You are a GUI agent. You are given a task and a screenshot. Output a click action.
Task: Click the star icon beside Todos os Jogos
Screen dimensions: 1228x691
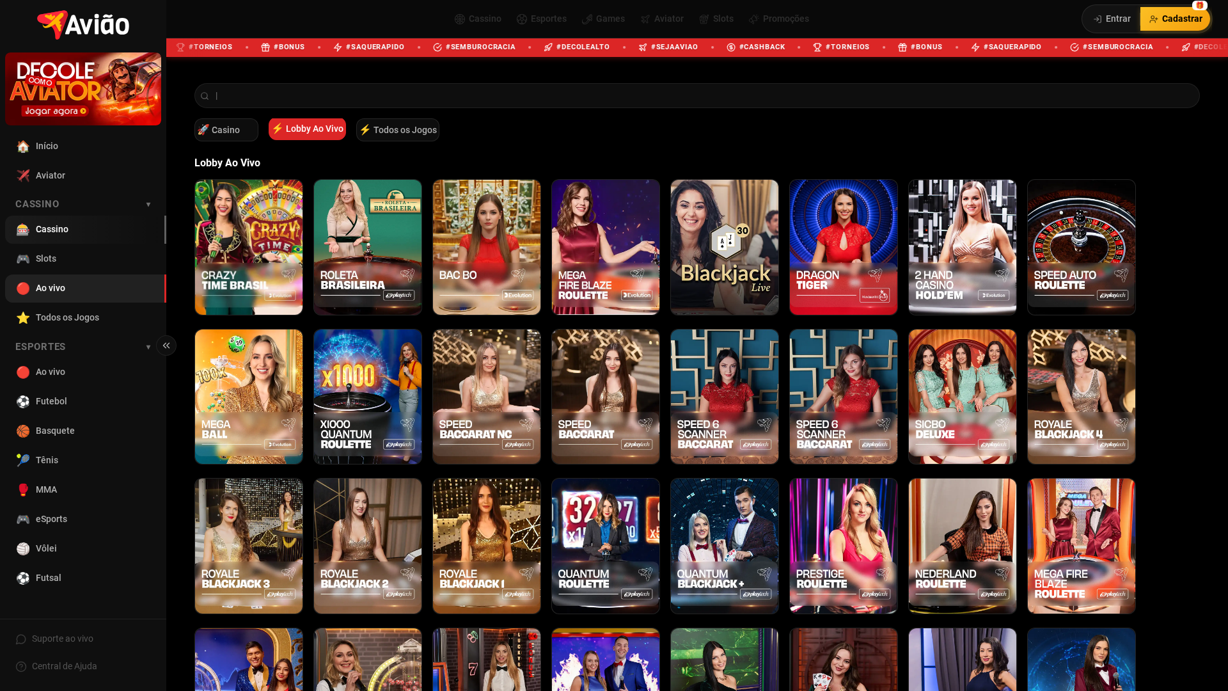[x=23, y=317]
